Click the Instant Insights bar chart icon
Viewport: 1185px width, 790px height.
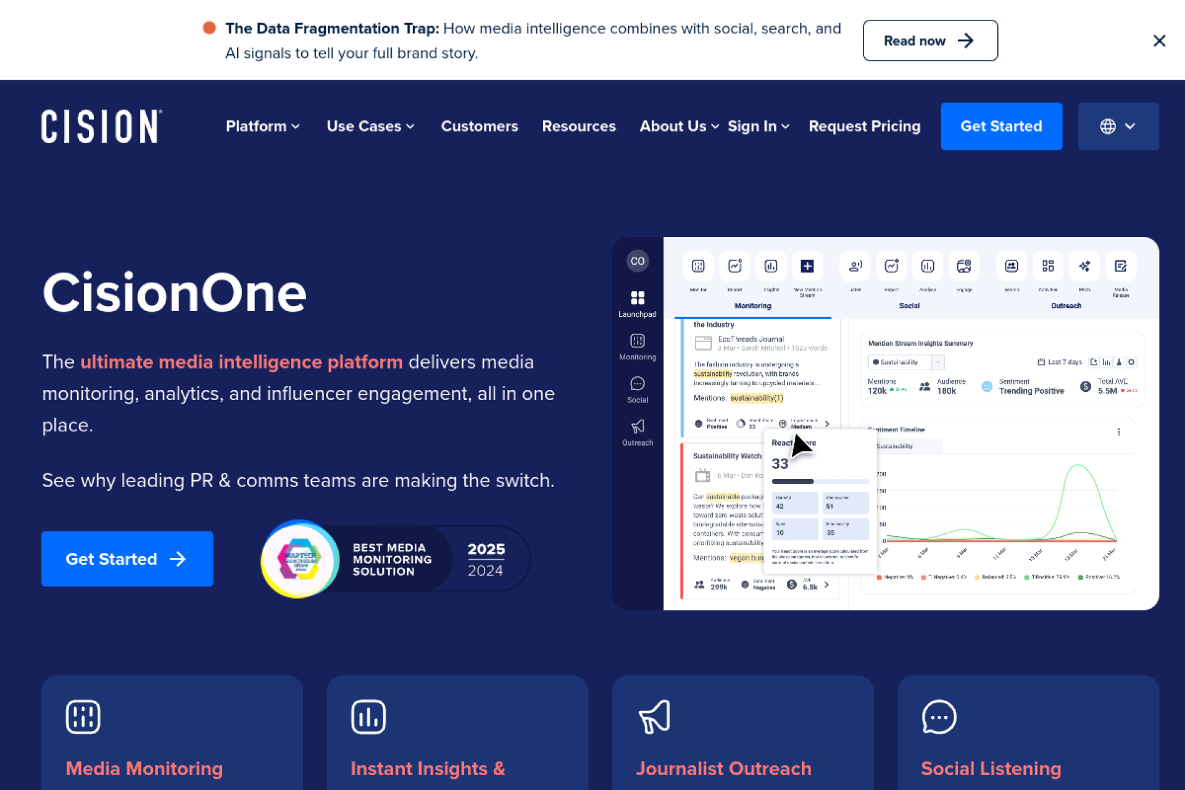pyautogui.click(x=368, y=717)
